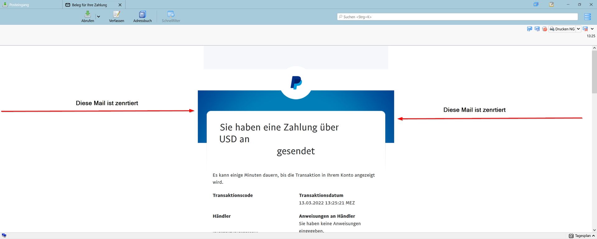Image resolution: width=597 pixels, height=239 pixels.
Task: Click the PayPal logo in the email
Action: pos(296,83)
